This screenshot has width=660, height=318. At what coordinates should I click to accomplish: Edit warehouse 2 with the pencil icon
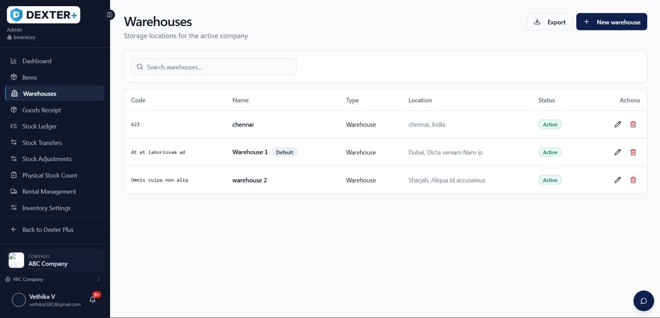(618, 180)
